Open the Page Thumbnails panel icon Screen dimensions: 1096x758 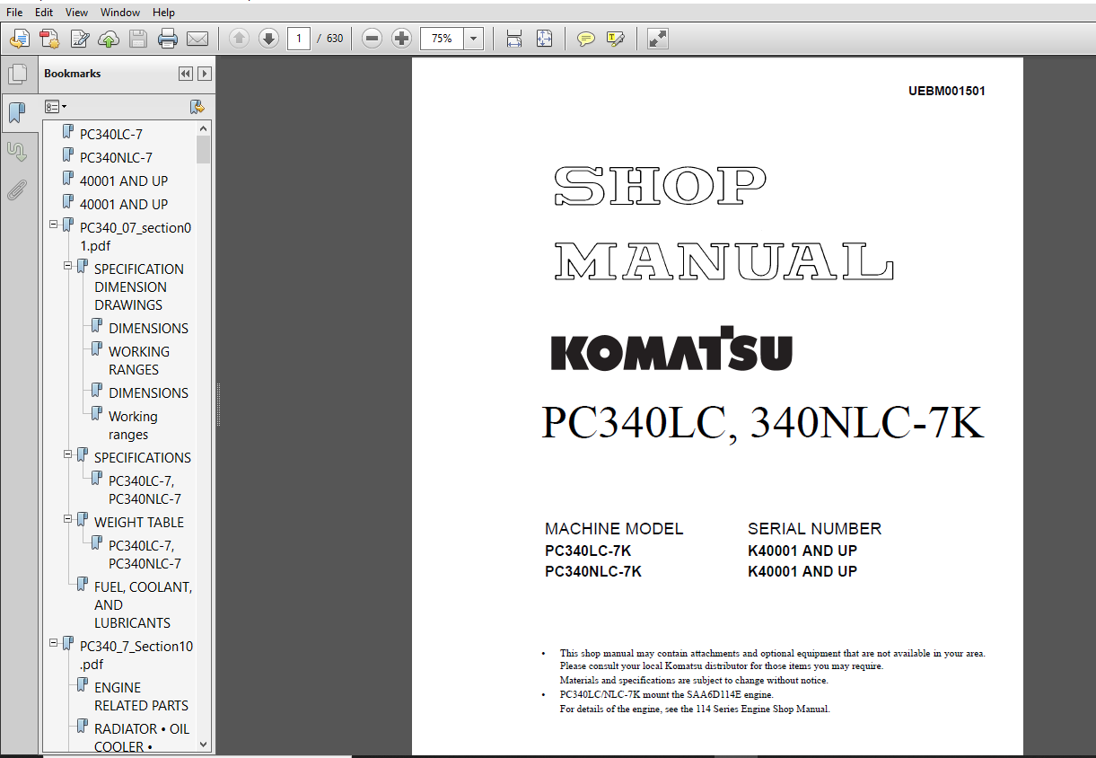point(16,75)
